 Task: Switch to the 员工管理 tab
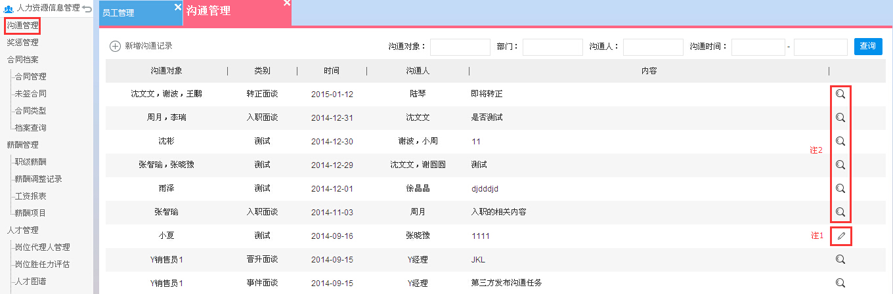tap(141, 13)
